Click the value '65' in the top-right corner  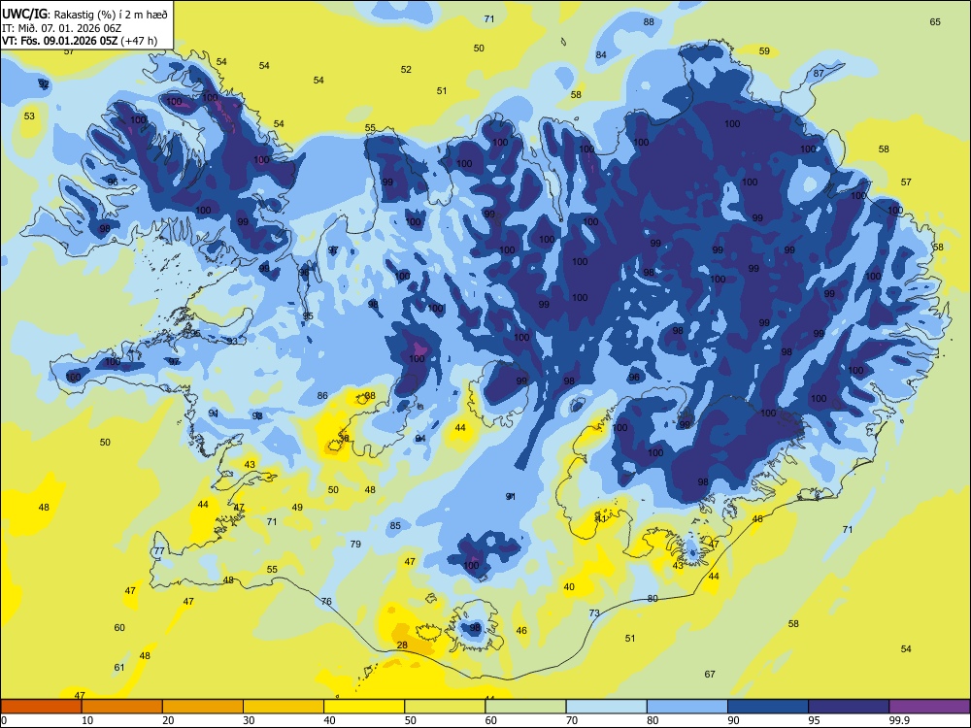(935, 21)
